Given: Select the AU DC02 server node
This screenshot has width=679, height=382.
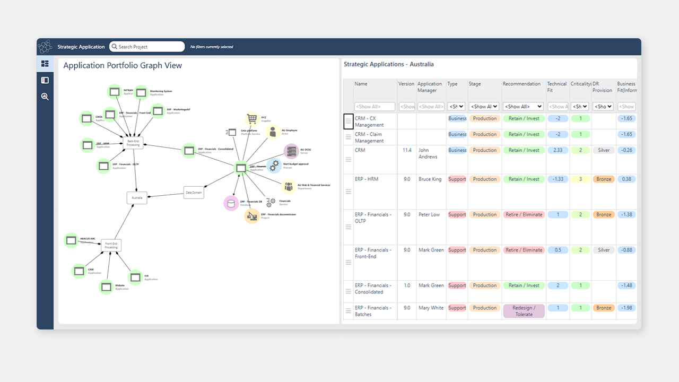Looking at the screenshot, I should click(291, 151).
